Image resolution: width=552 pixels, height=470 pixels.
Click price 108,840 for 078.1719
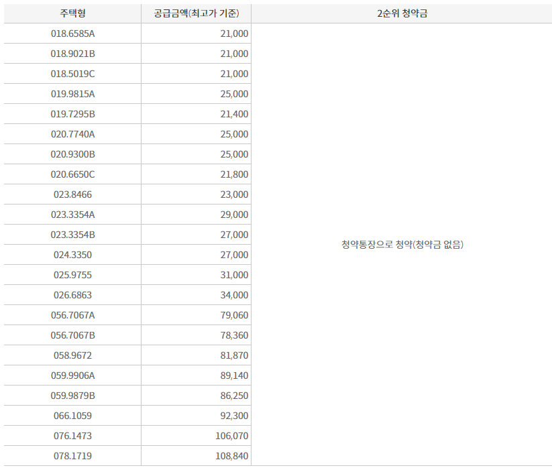point(231,456)
